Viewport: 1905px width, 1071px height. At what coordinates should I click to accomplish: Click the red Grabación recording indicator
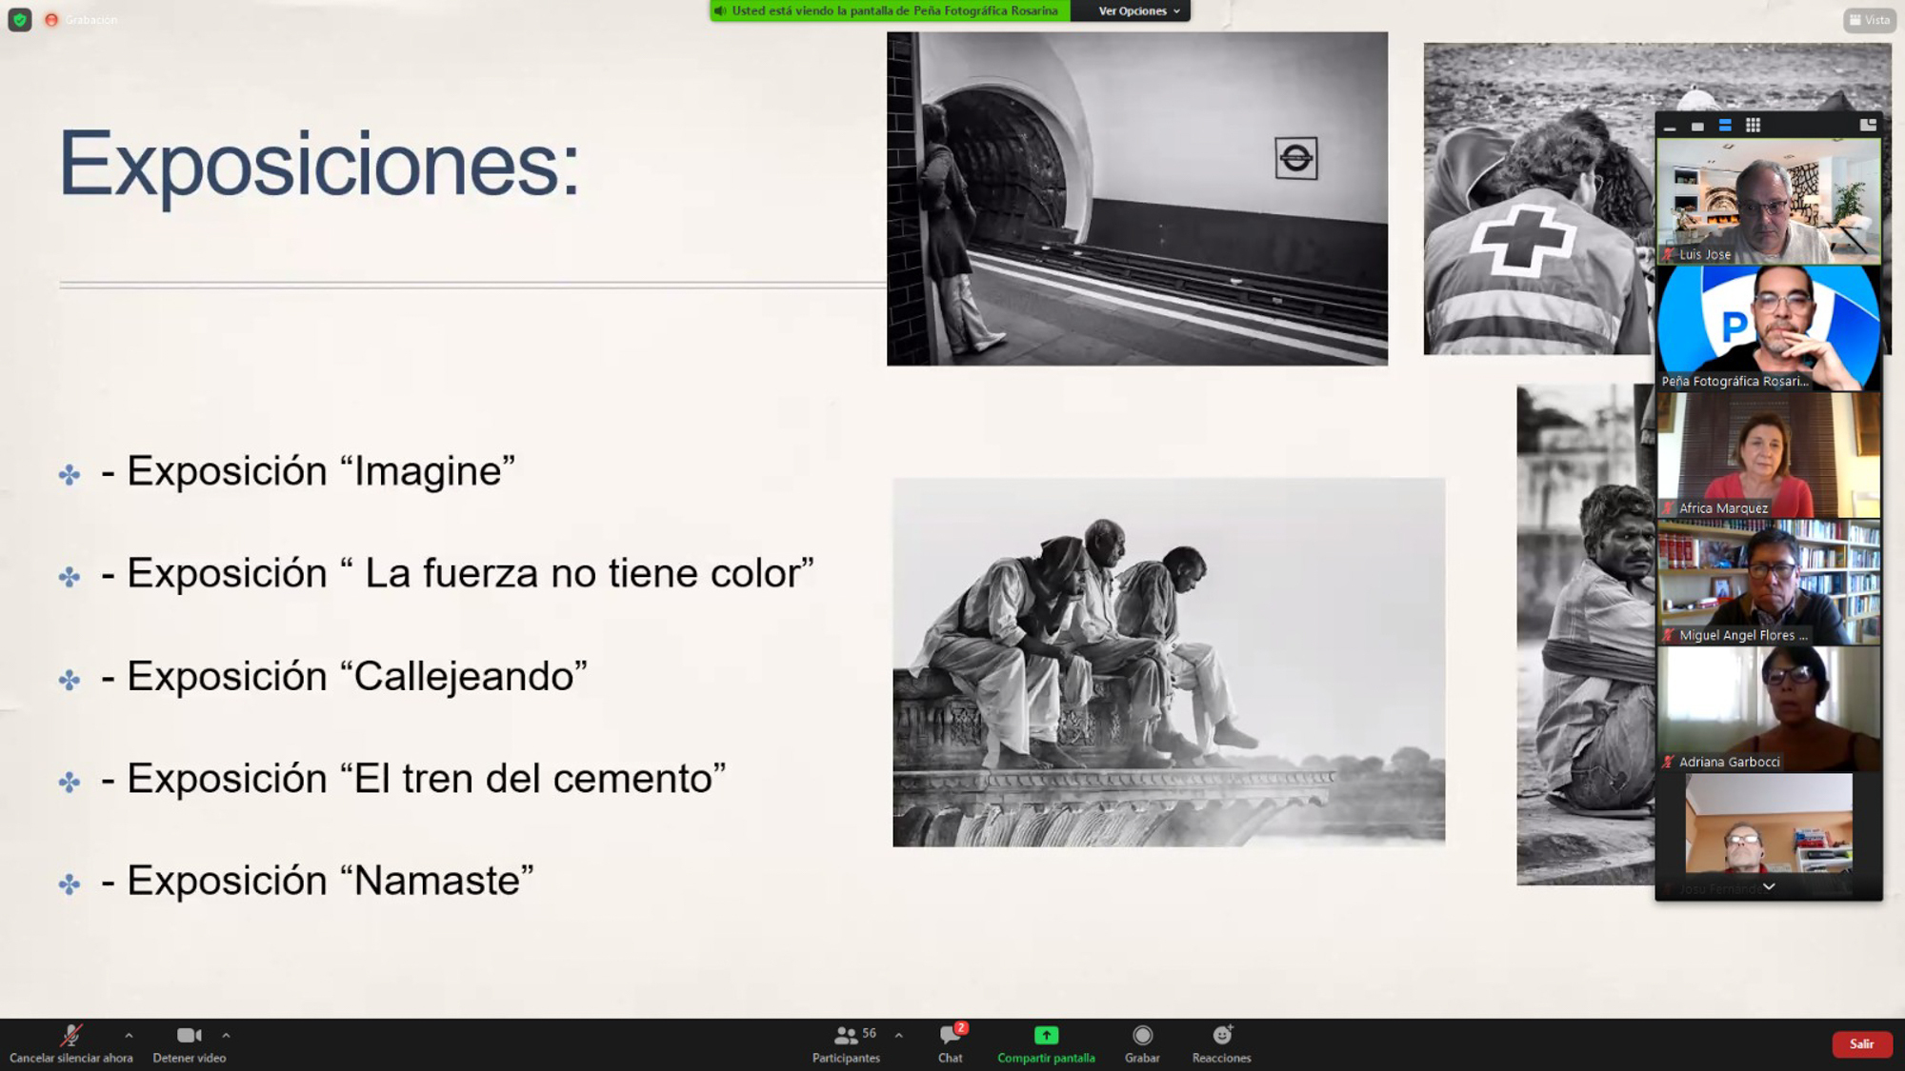52,20
